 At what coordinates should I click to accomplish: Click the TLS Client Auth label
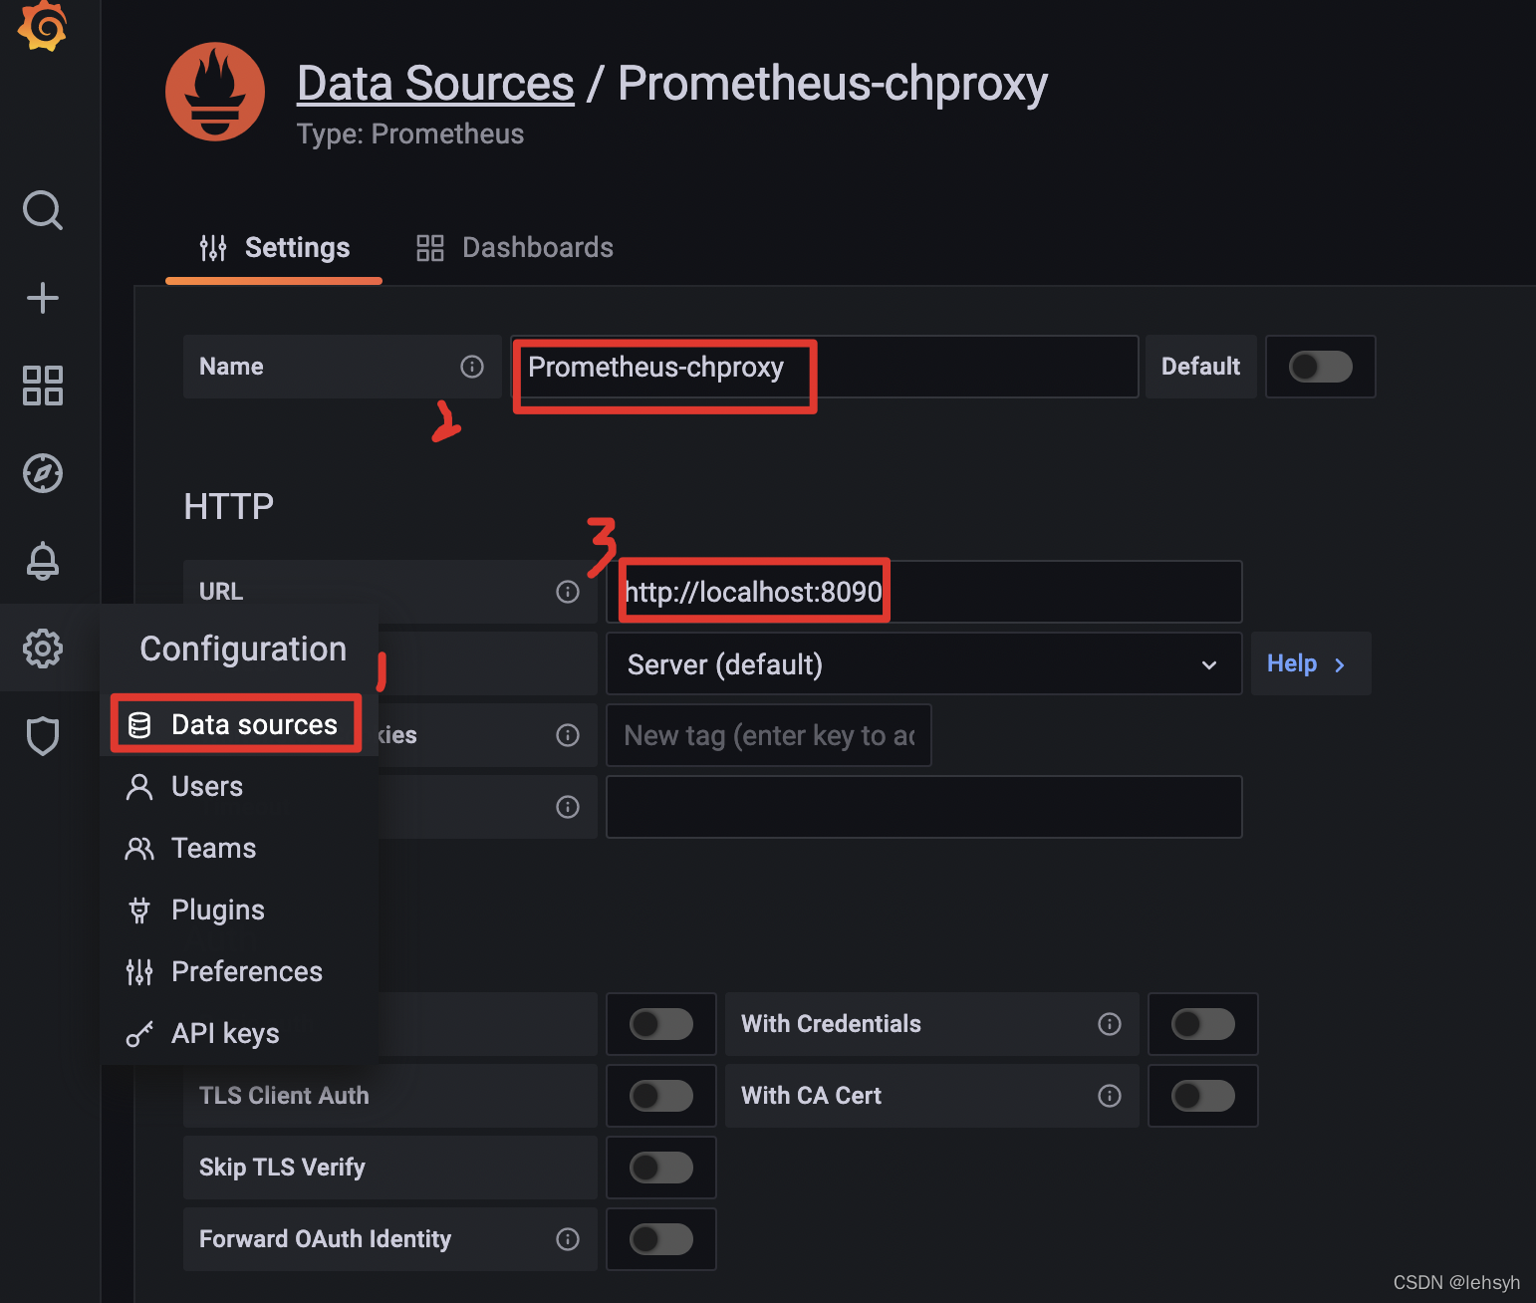(284, 1096)
